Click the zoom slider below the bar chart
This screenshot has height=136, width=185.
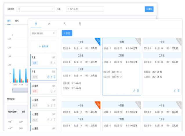[x=20, y=90]
